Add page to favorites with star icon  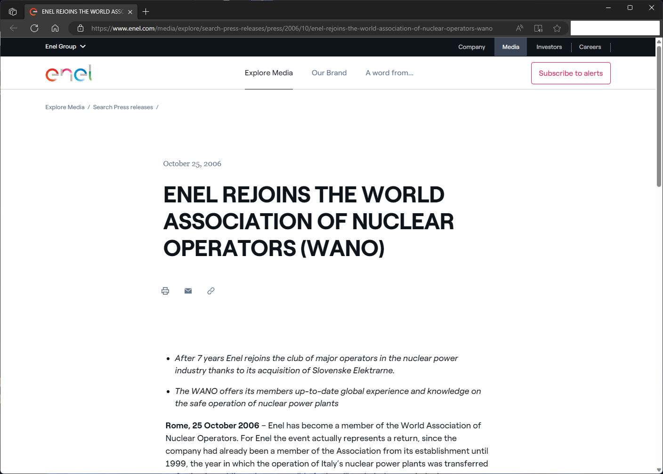[557, 28]
